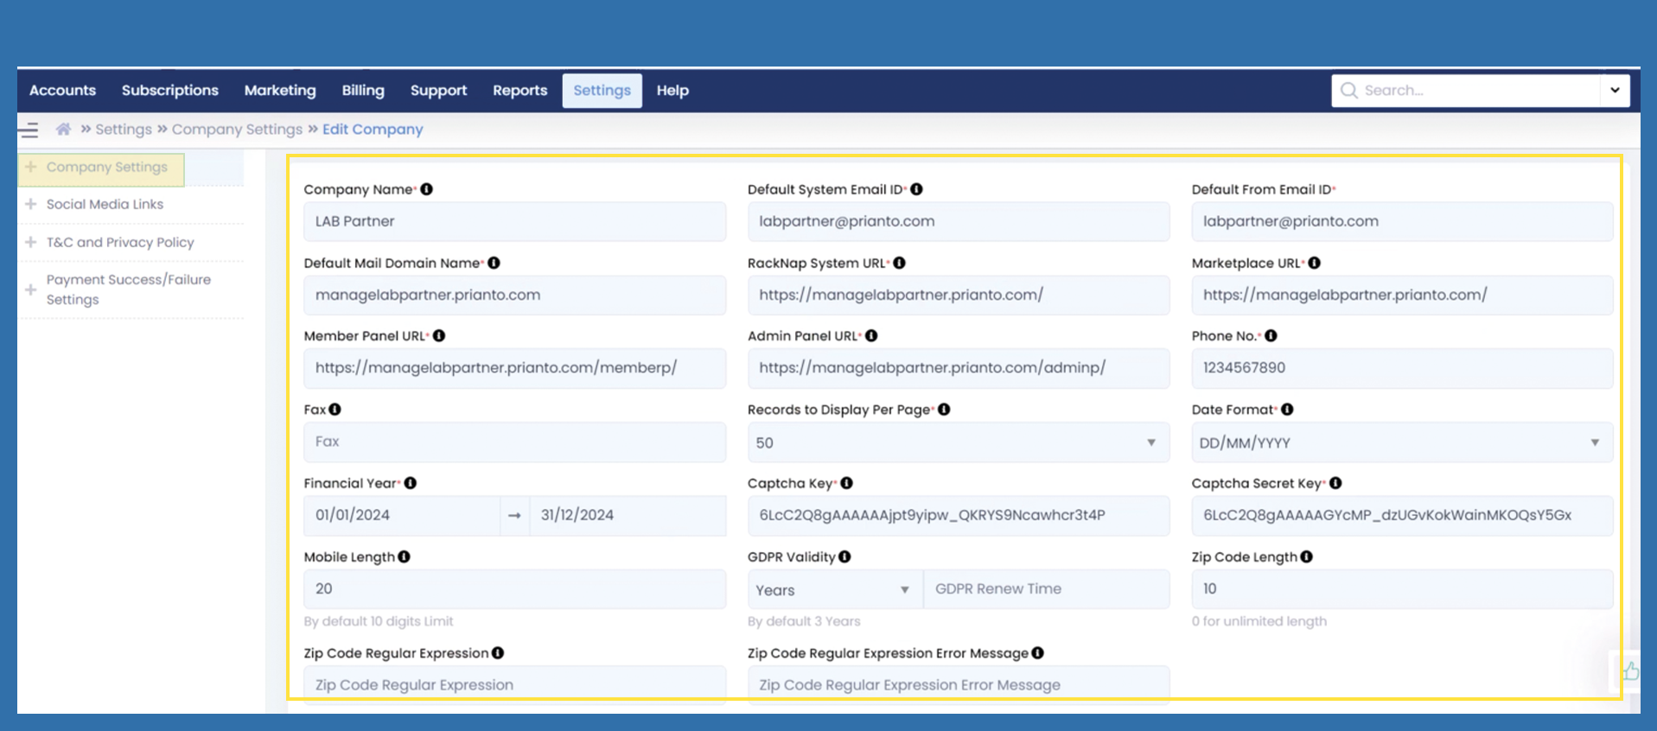Open the Subscriptions menu
The image size is (1657, 731).
pos(170,91)
